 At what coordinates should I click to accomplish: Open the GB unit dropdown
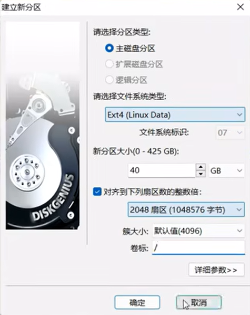(226, 170)
